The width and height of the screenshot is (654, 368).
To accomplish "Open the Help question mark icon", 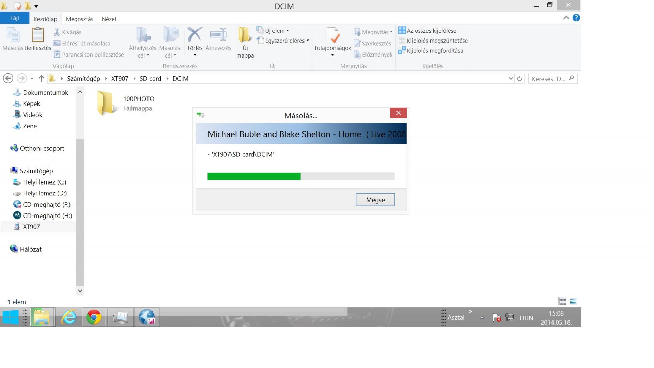I will tap(576, 18).
